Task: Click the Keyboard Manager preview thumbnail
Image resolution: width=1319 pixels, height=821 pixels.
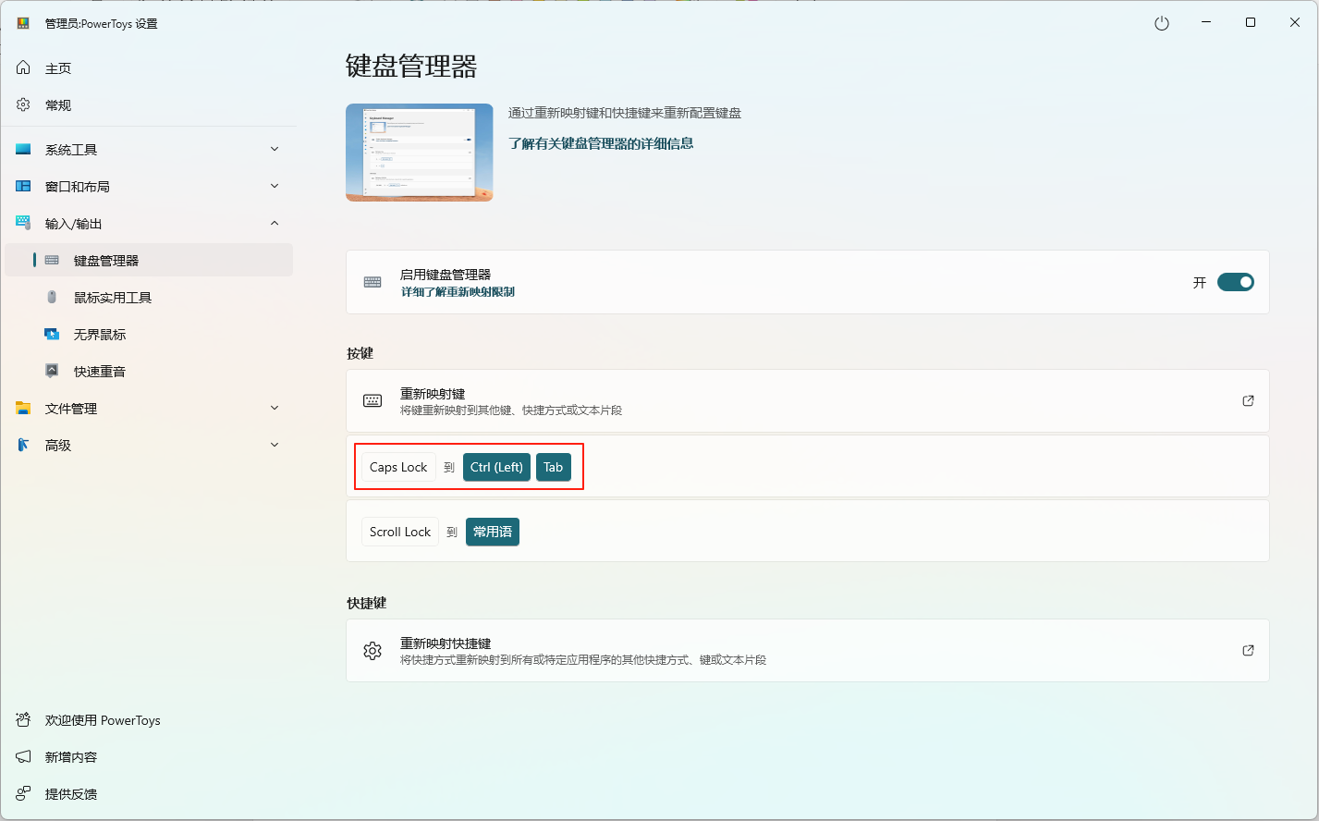Action: click(x=420, y=153)
